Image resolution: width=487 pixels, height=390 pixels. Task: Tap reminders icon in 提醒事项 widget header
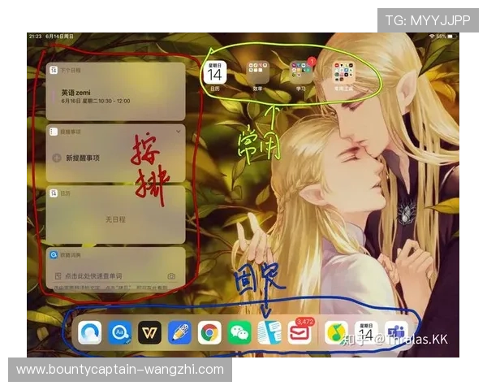coord(54,132)
